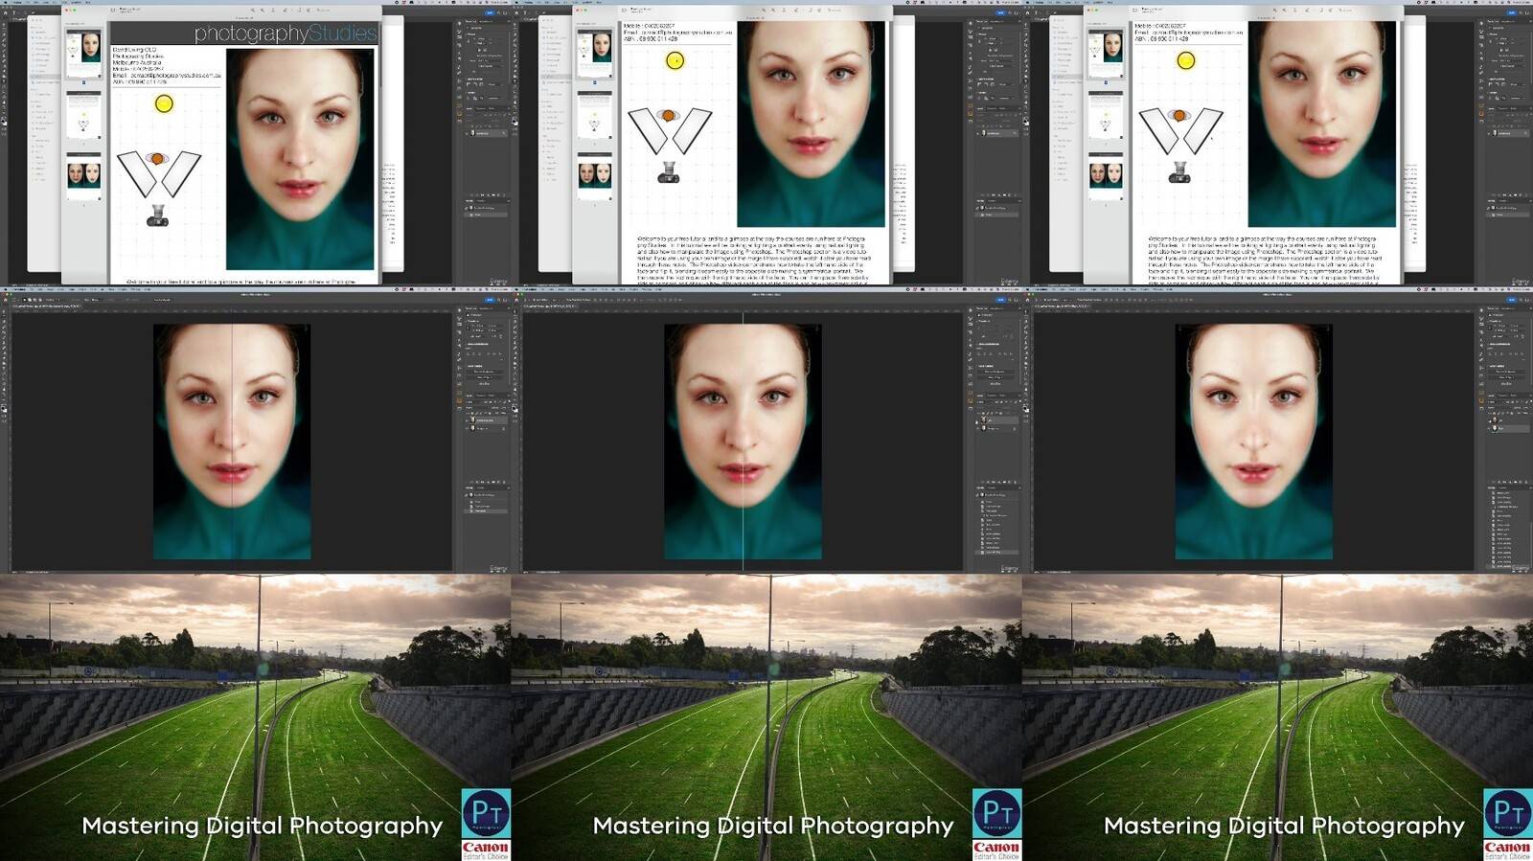This screenshot has width=1533, height=861.
Task: Collapse Transform section in mirrored-face frame Properties panel
Action: point(1489,321)
